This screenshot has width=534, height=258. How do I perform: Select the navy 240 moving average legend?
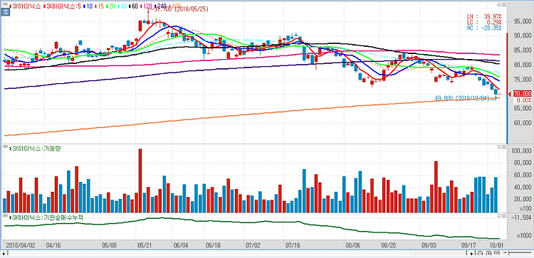pyautogui.click(x=160, y=6)
